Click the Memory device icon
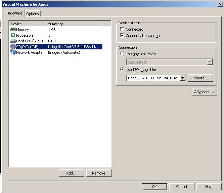Viewport: 224px width, 193px height. click(x=13, y=30)
